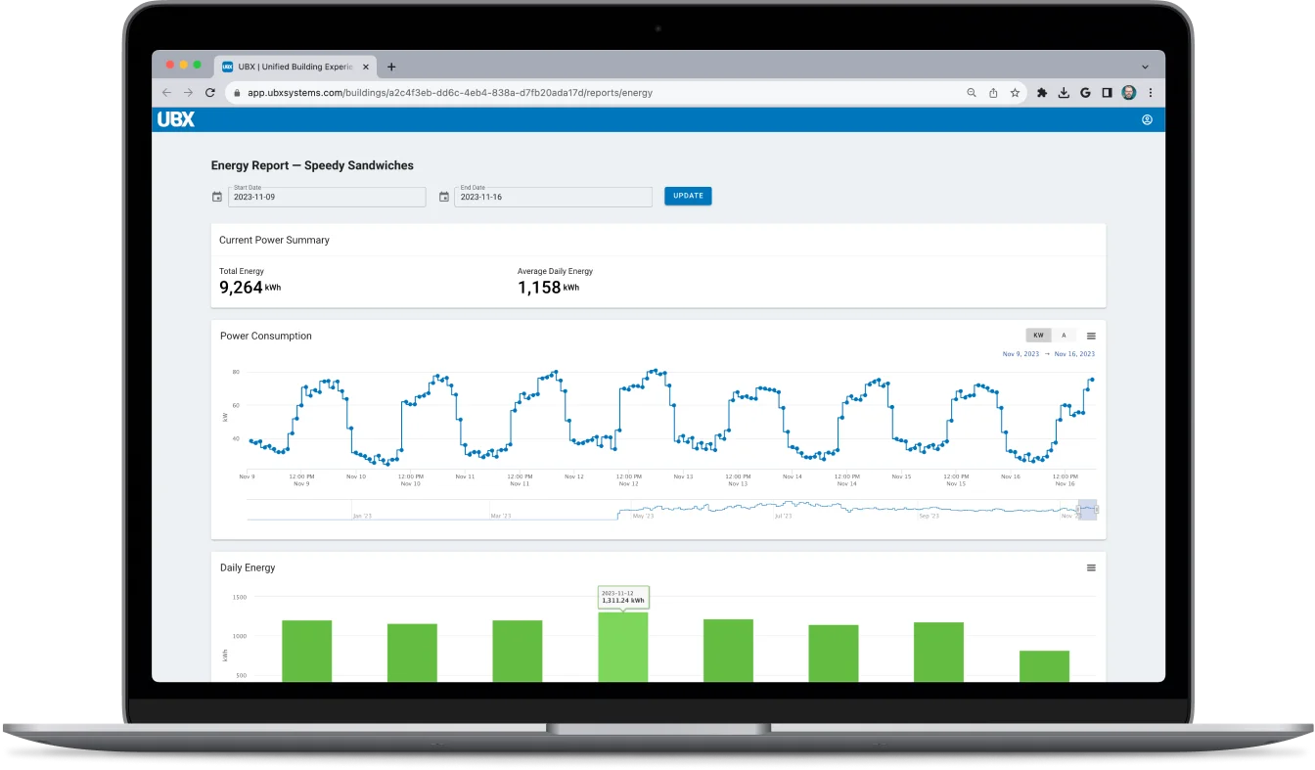The height and width of the screenshot is (770, 1315).
Task: Click the Jul '23 label in the navigator
Action: pyautogui.click(x=784, y=516)
